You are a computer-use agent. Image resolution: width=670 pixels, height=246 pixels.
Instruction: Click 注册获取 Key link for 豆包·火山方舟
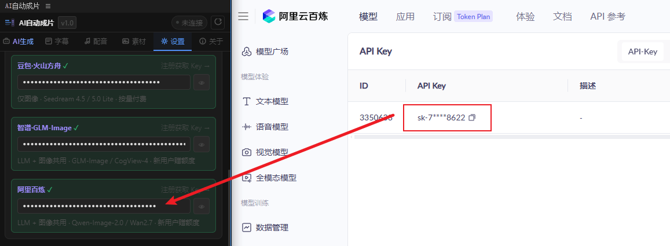185,66
